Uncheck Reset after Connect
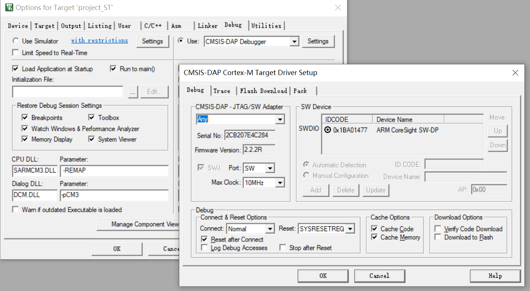 [x=204, y=240]
